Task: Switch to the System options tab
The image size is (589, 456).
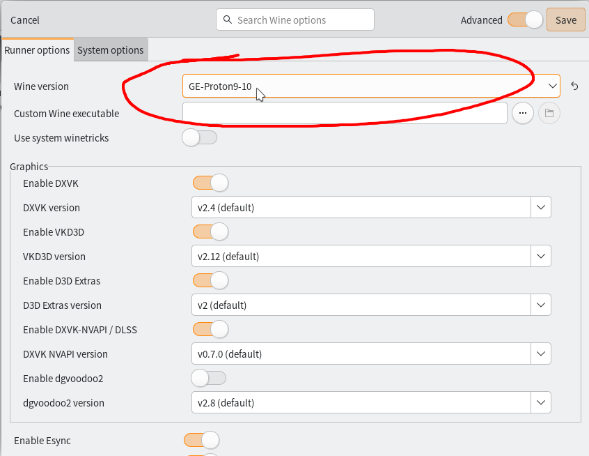Action: (110, 50)
